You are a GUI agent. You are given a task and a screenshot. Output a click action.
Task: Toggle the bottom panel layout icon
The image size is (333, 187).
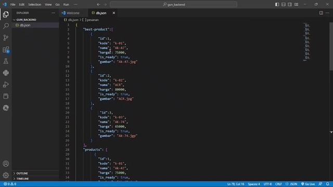point(283,5)
